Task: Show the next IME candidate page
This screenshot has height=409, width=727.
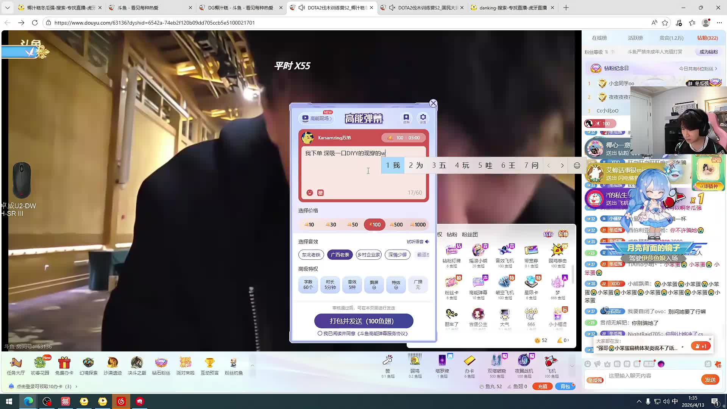Action: (x=562, y=165)
